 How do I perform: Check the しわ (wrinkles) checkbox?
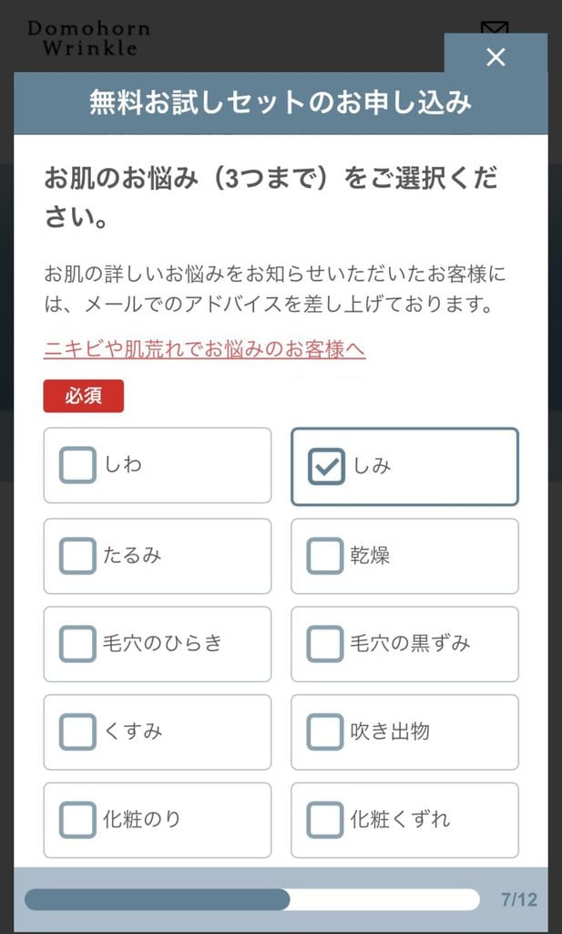coord(77,465)
